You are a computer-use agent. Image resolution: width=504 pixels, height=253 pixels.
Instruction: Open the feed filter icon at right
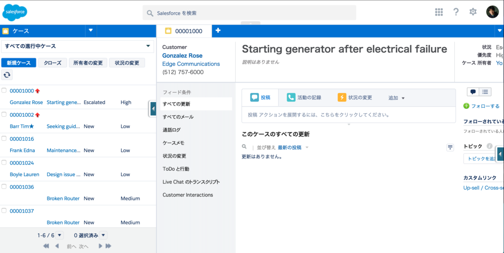(x=450, y=148)
